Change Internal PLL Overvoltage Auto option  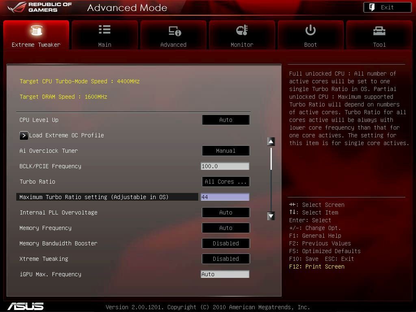click(226, 212)
